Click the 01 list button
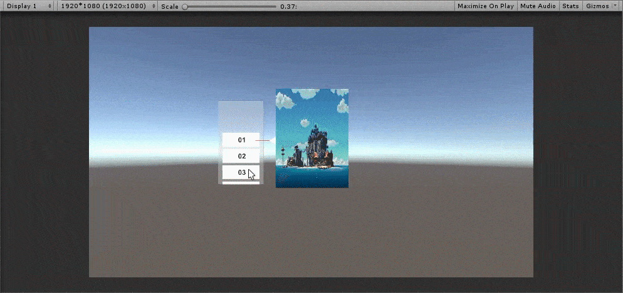The width and height of the screenshot is (623, 293). click(x=241, y=140)
